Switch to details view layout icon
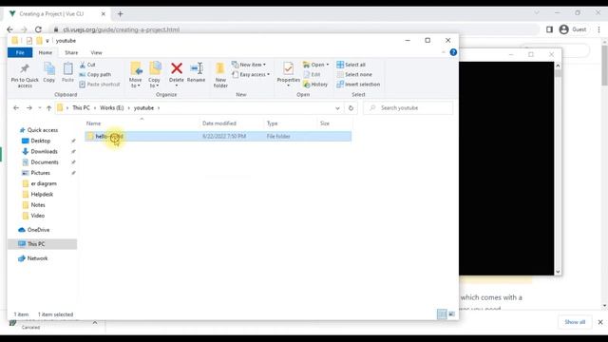This screenshot has height=342, width=608. coord(442,314)
